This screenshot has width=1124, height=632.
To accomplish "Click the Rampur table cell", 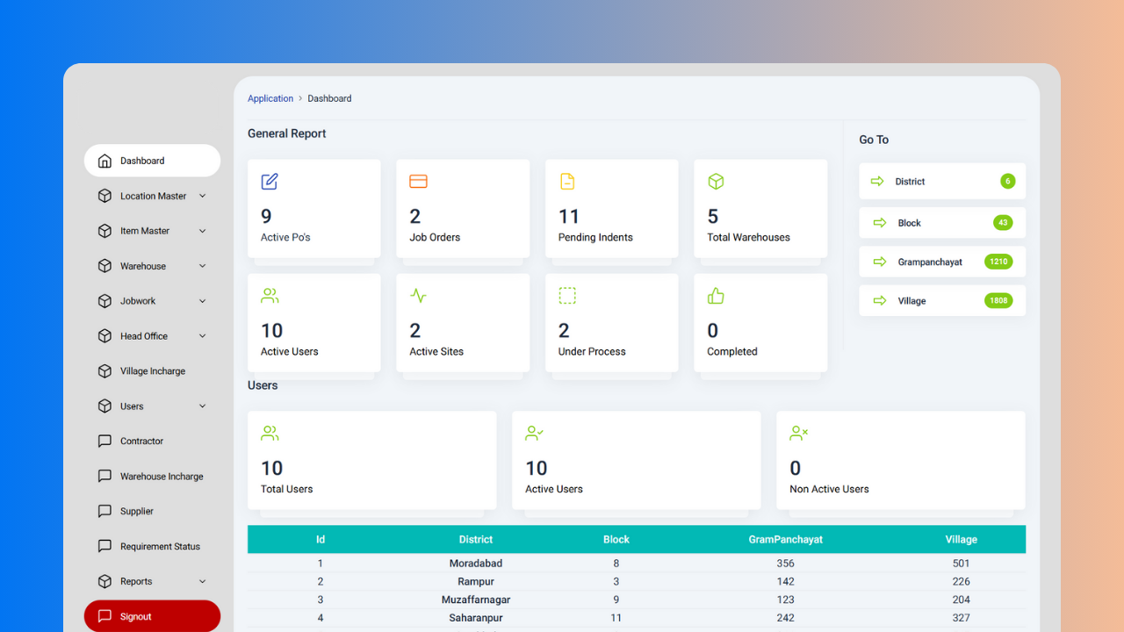I will pyautogui.click(x=476, y=581).
